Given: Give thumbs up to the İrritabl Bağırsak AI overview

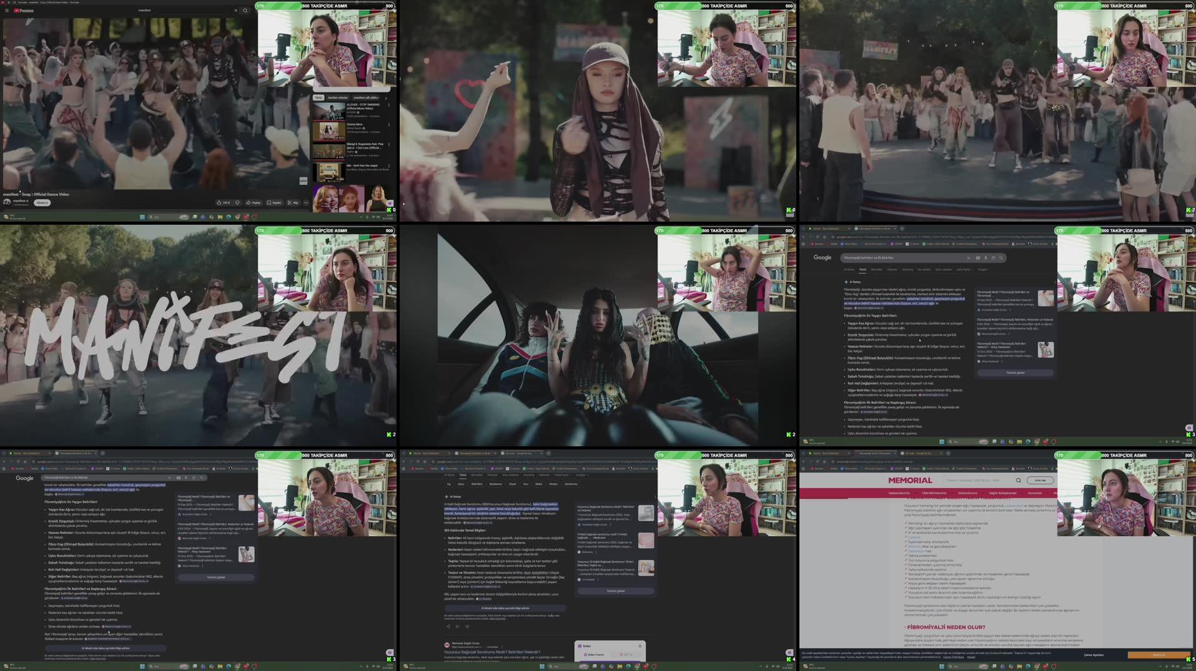Looking at the screenshot, I should point(457,626).
